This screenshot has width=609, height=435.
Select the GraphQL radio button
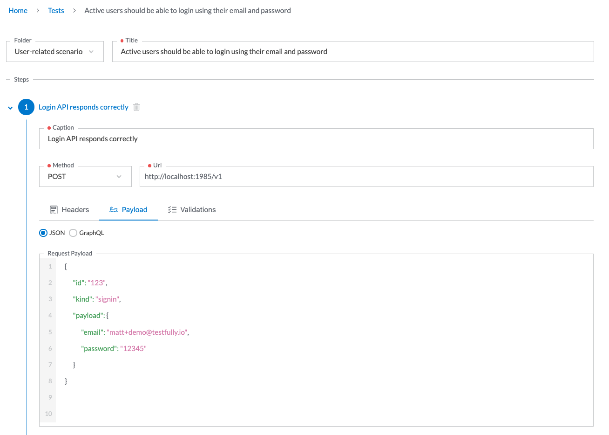click(73, 233)
